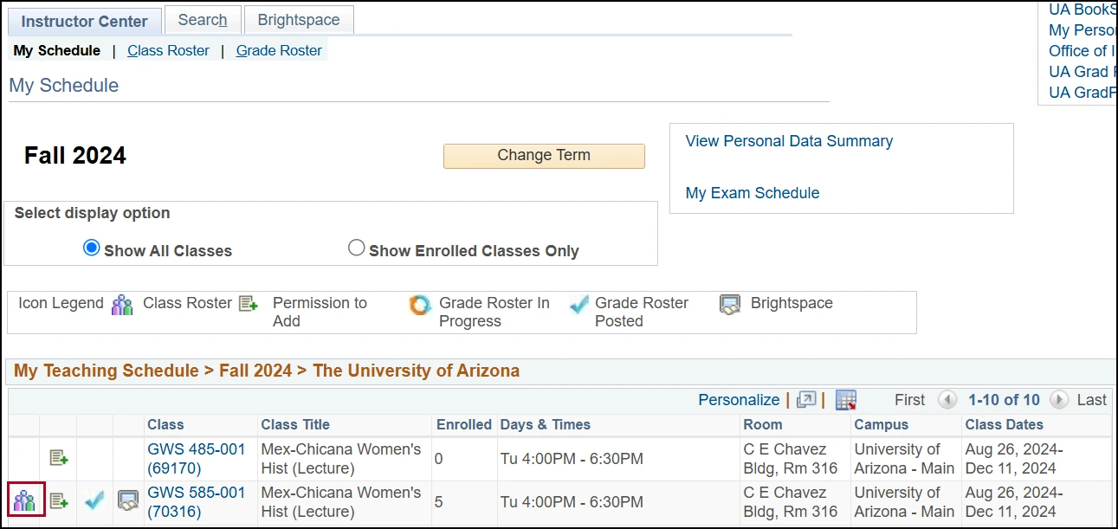This screenshot has width=1118, height=529.
Task: Sort by Room column header
Action: (763, 425)
